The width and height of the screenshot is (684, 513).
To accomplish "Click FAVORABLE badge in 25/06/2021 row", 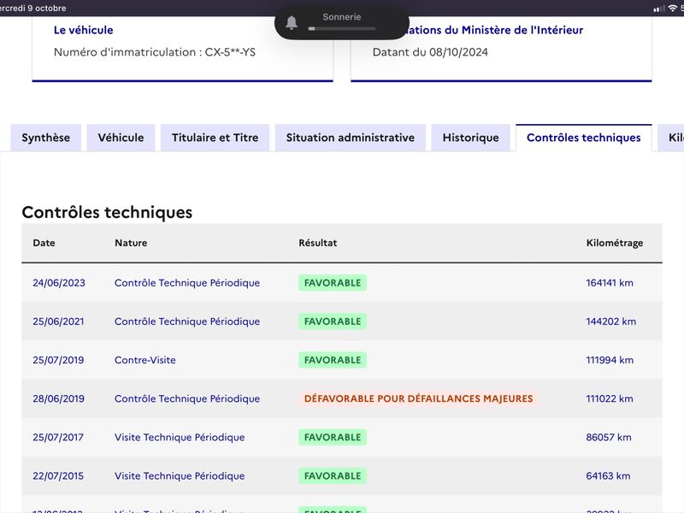I will tap(333, 321).
